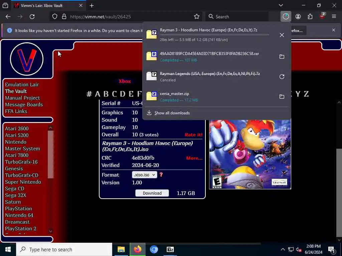Open Emulation Lair in the sidebar
The height and width of the screenshot is (256, 342).
point(22,84)
